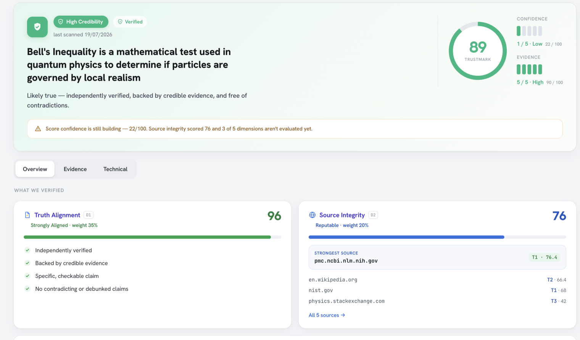Click the T2 · 66.4 tier score
580x340 pixels.
(x=556, y=280)
